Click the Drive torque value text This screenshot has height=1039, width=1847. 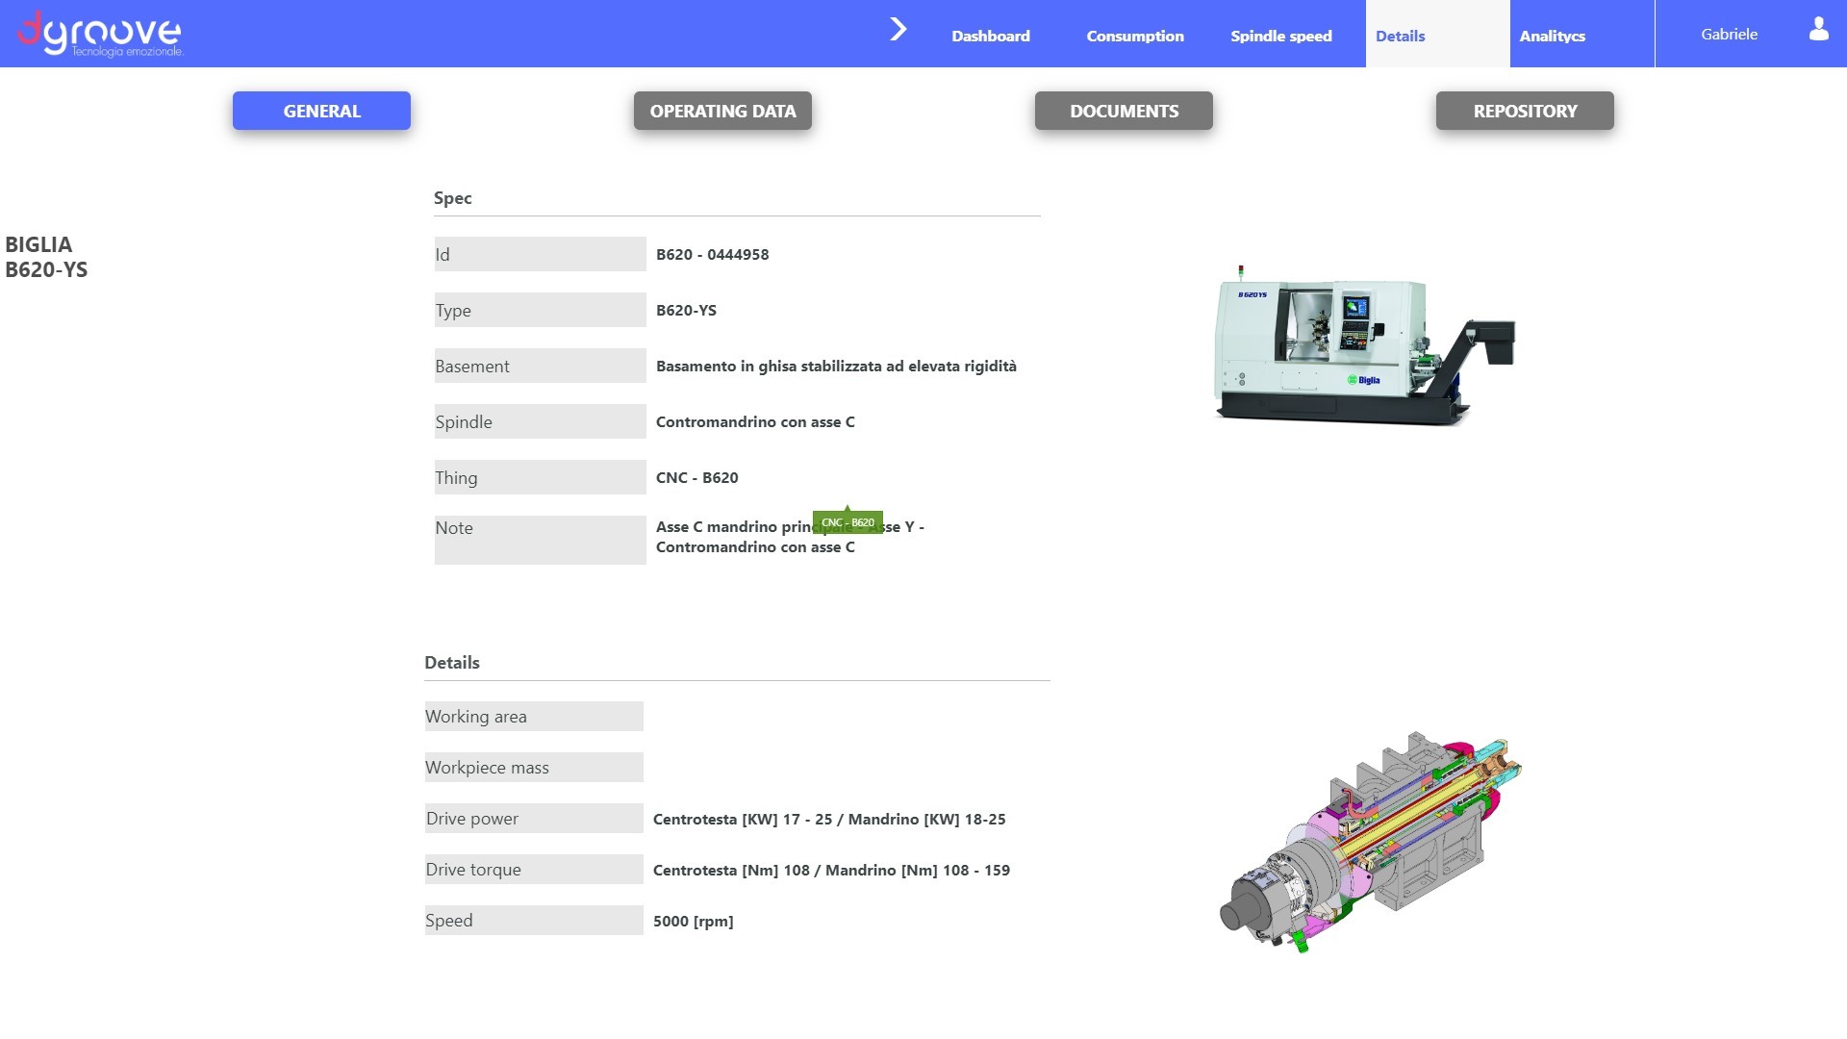831,870
